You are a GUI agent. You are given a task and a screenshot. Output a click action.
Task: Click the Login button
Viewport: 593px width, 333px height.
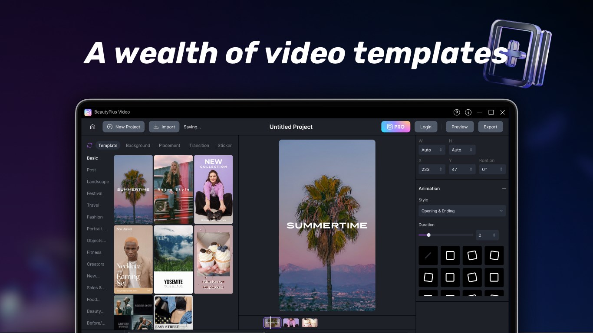coord(426,127)
